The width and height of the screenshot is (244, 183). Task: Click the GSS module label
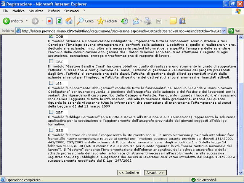tap(59, 130)
